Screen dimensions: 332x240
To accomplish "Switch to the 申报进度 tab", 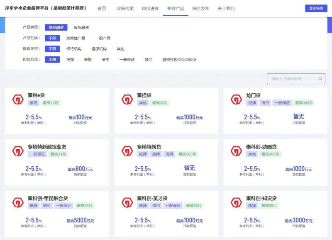I will [150, 8].
